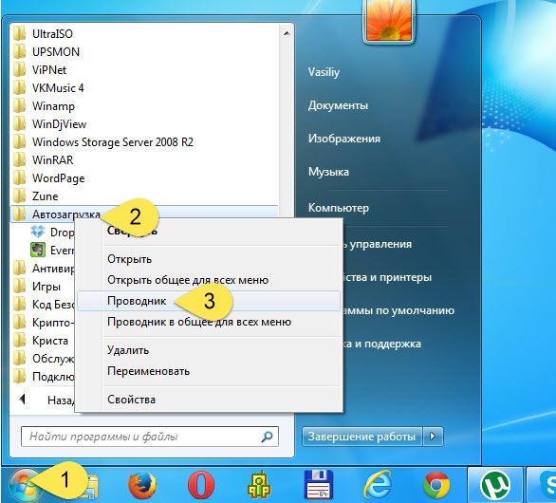Open the Криста folder
This screenshot has height=503, width=556.
point(50,341)
